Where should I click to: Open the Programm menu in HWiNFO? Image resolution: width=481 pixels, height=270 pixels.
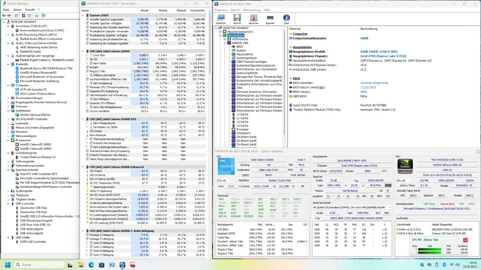221,10
